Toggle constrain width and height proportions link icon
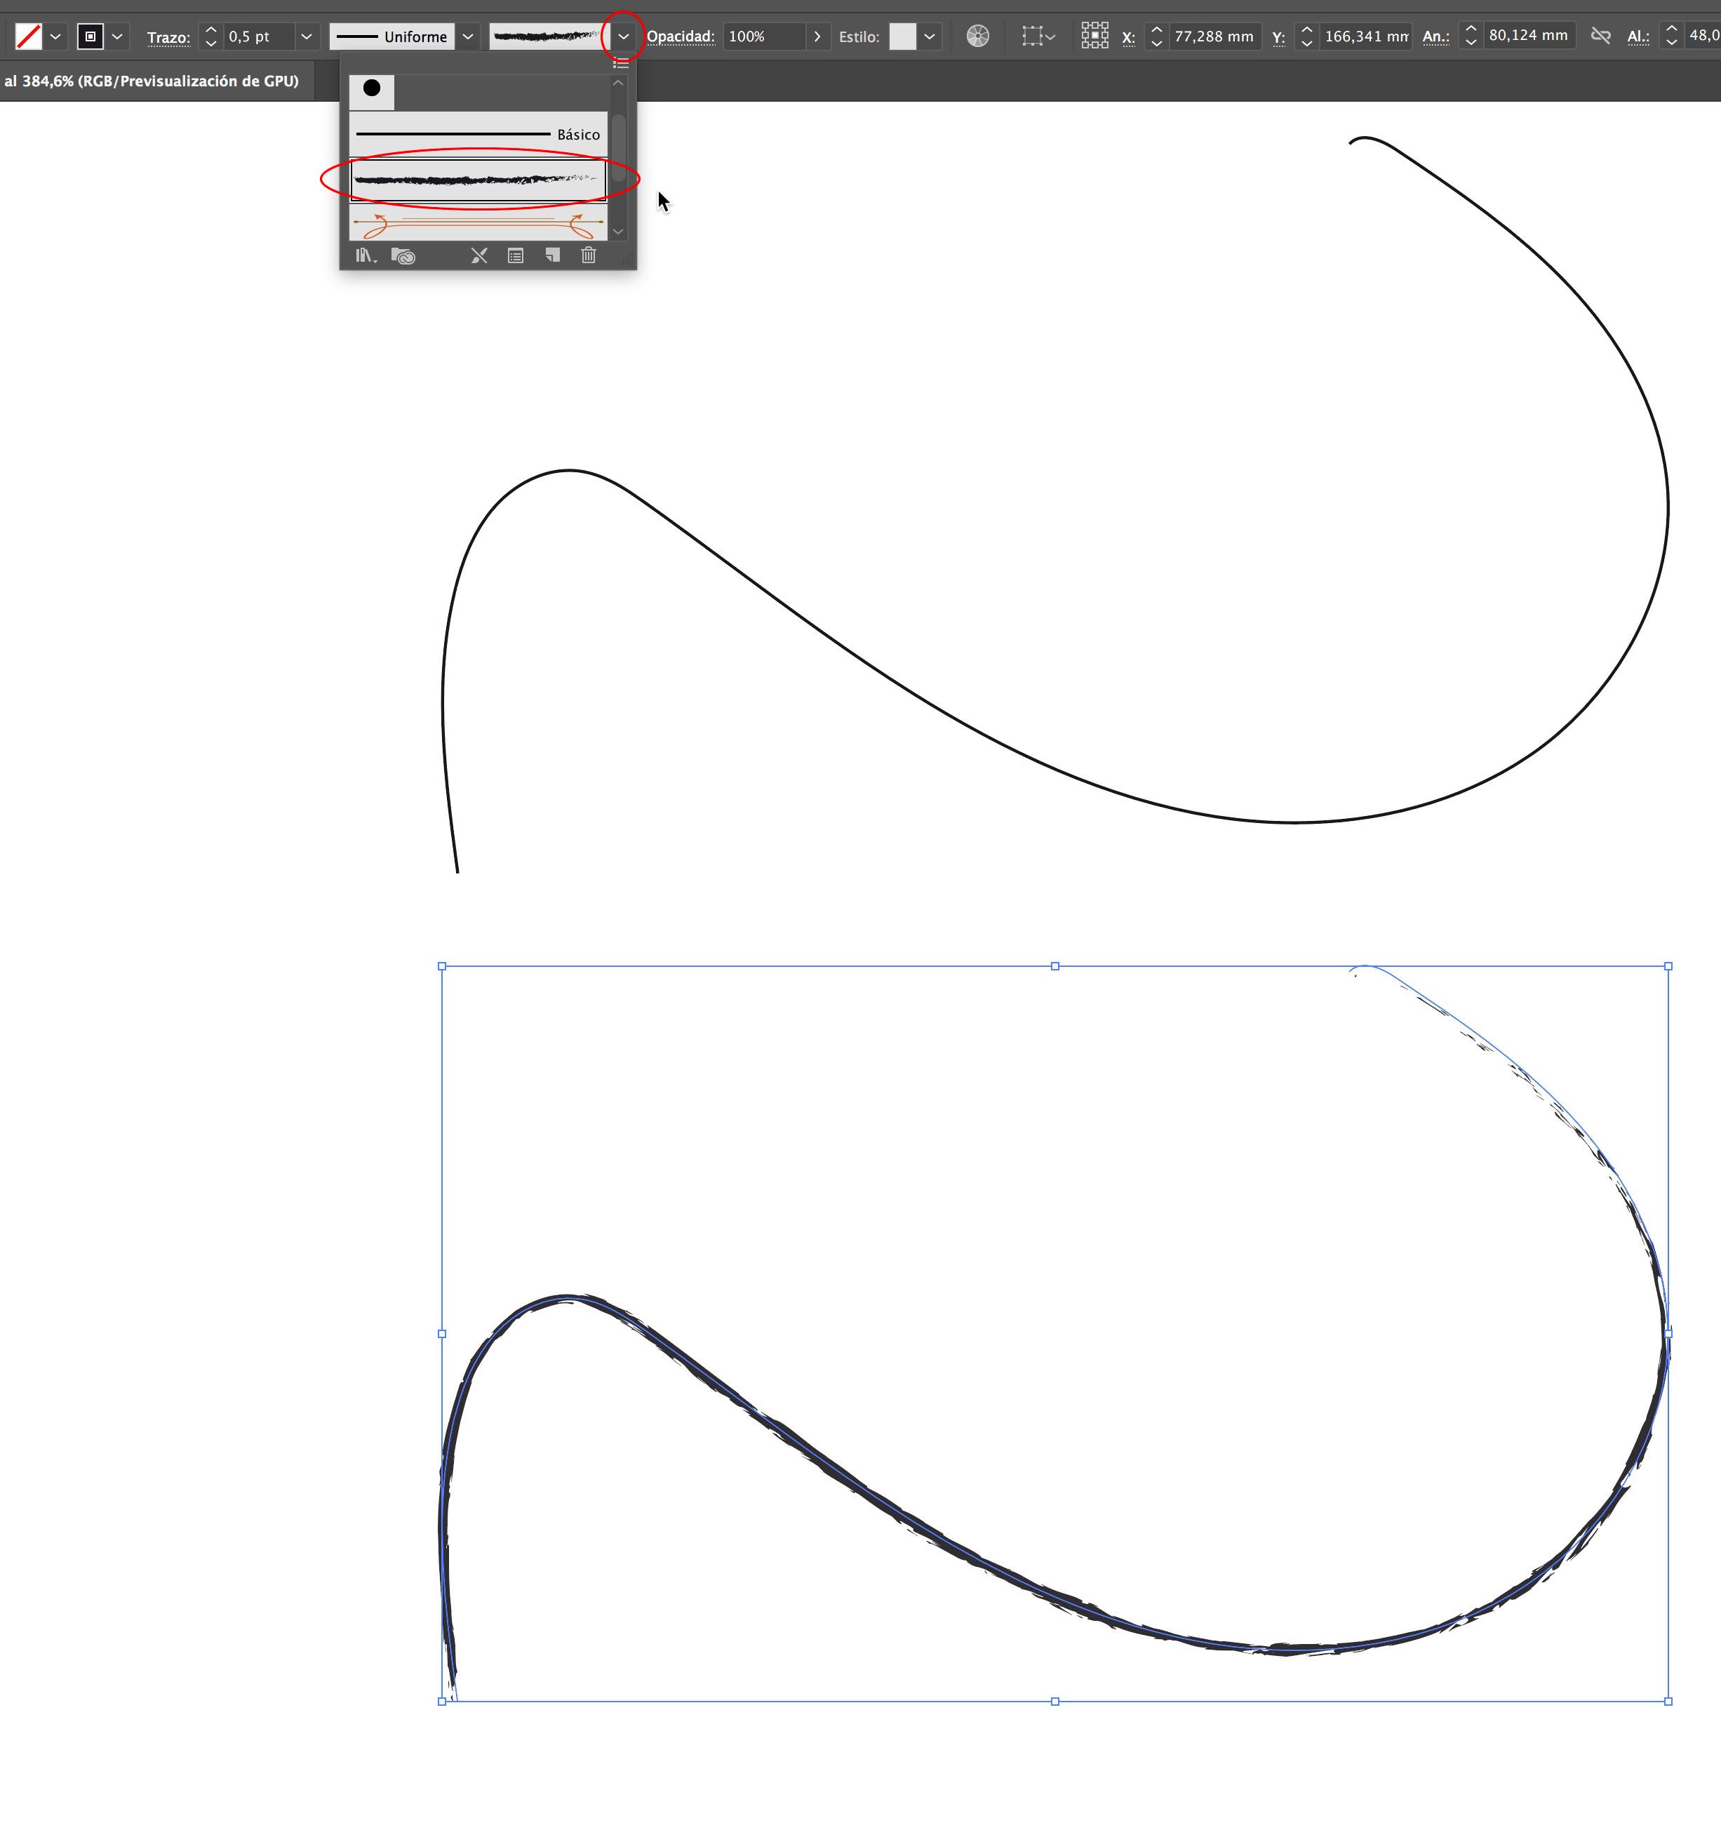The width and height of the screenshot is (1721, 1844). click(x=1600, y=36)
